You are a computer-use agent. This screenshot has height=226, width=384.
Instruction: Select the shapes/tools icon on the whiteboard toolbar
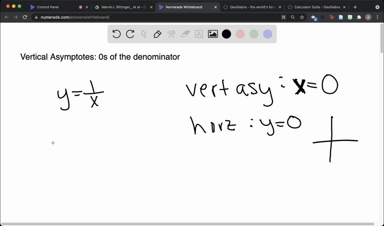(171, 34)
